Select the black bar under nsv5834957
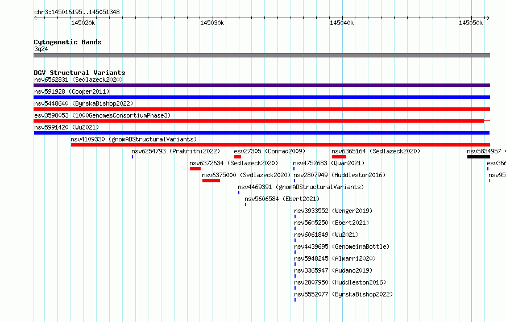 pos(479,157)
